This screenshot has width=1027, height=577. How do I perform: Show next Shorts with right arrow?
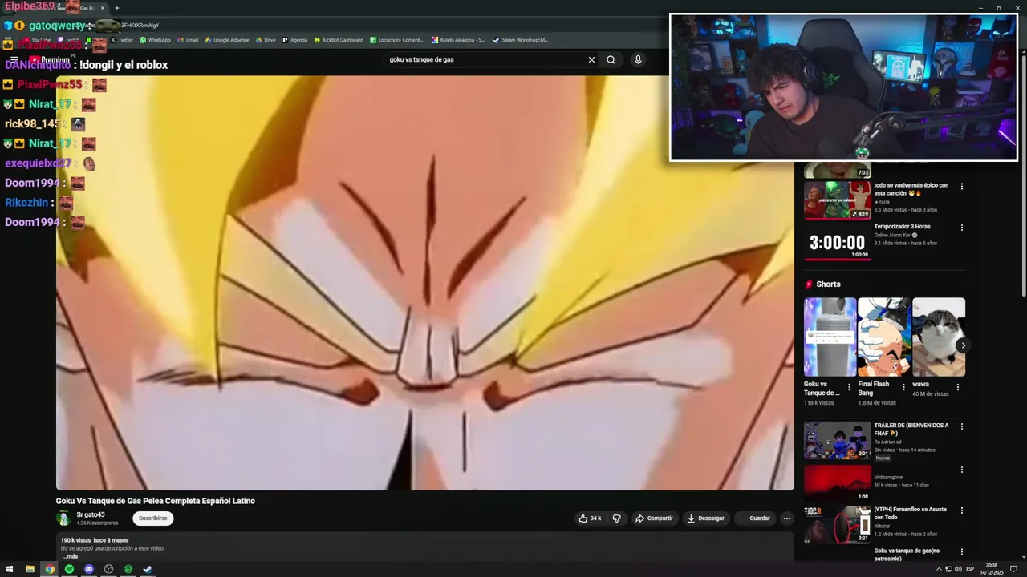click(963, 345)
